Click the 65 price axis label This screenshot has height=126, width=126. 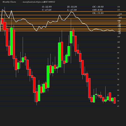pos(118,85)
